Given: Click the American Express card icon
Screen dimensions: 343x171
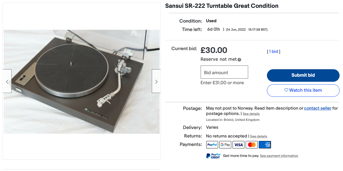Looking at the screenshot, I should pyautogui.click(x=265, y=145).
